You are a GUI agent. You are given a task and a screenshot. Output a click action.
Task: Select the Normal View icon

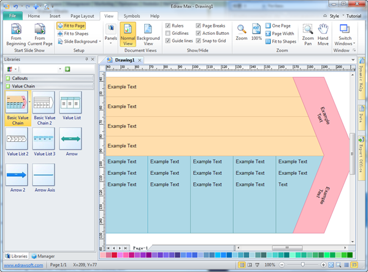[x=128, y=35]
